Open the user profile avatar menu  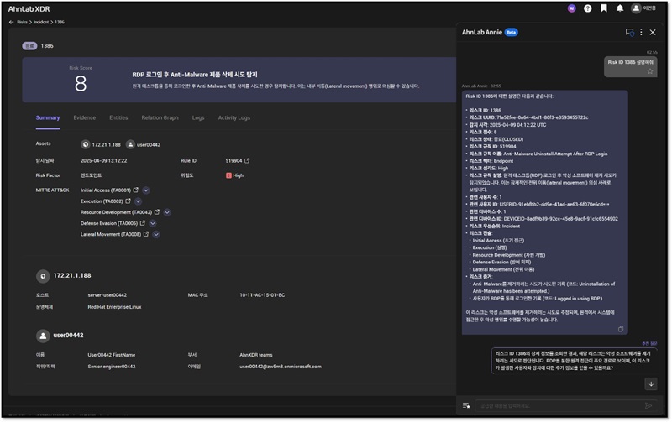point(636,8)
